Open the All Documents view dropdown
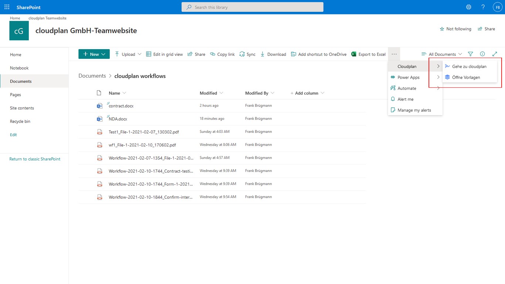 click(442, 54)
